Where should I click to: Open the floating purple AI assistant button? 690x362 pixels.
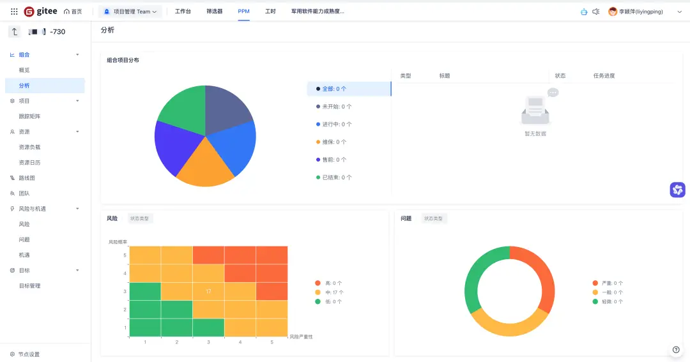tap(678, 190)
